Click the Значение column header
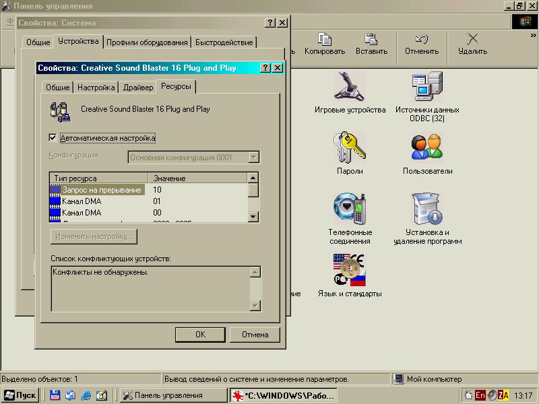 197,178
